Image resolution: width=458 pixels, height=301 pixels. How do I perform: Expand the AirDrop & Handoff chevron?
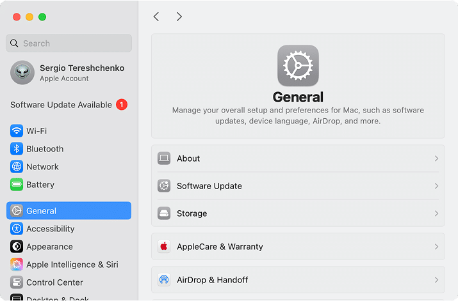click(x=436, y=280)
